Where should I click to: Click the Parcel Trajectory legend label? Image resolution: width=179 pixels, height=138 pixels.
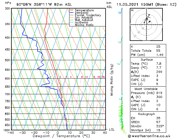pos(88,15)
